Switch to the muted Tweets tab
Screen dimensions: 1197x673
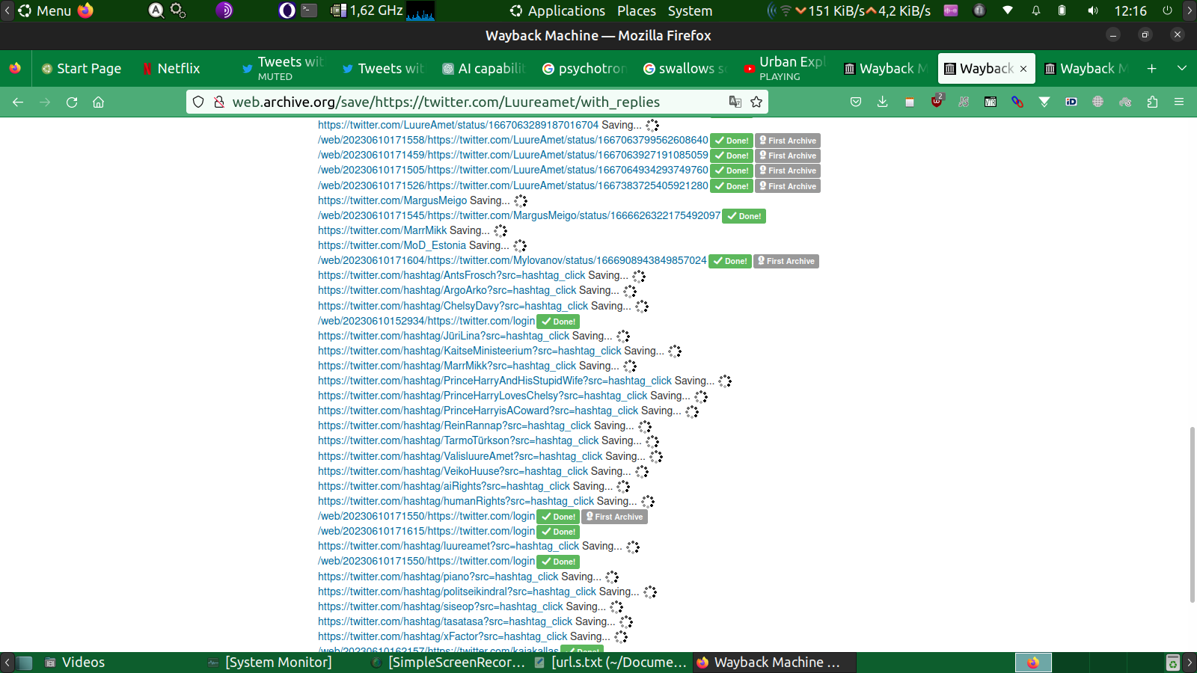pos(283,69)
